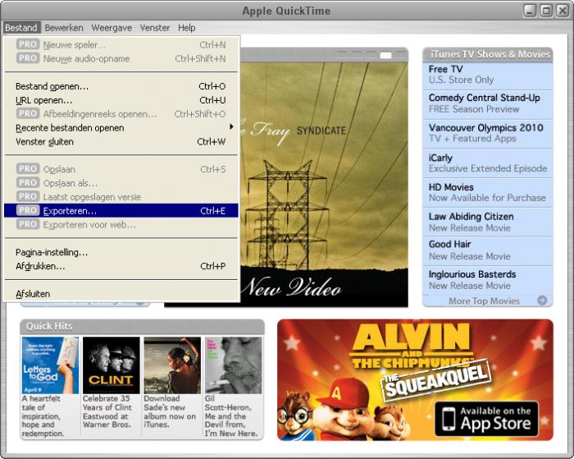Open the Venster menu
574x459 pixels.
(155, 28)
